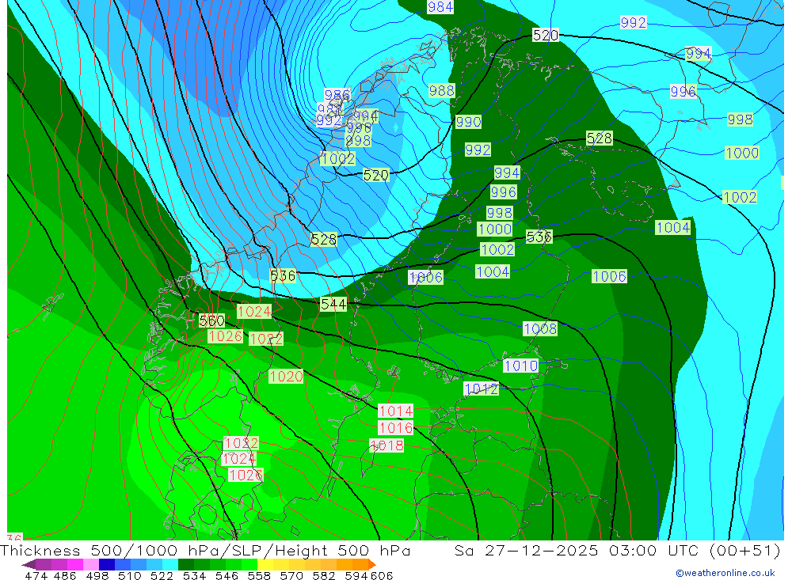This screenshot has height=580, width=792.
Task: Click the 560 height contour label
Action: point(211,321)
